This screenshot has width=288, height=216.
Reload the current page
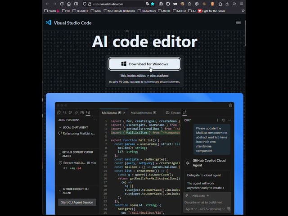[62, 4]
